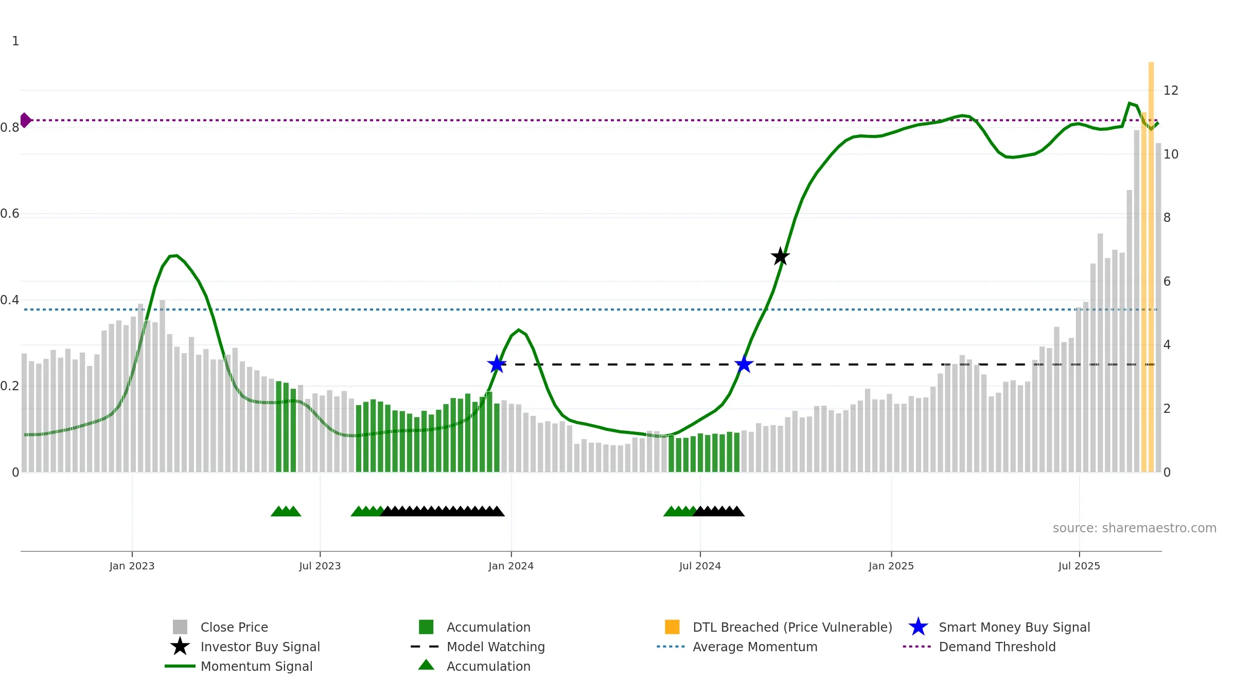The width and height of the screenshot is (1235, 695).
Task: Click the green triangle Accumulation legend icon
Action: pyautogui.click(x=426, y=665)
